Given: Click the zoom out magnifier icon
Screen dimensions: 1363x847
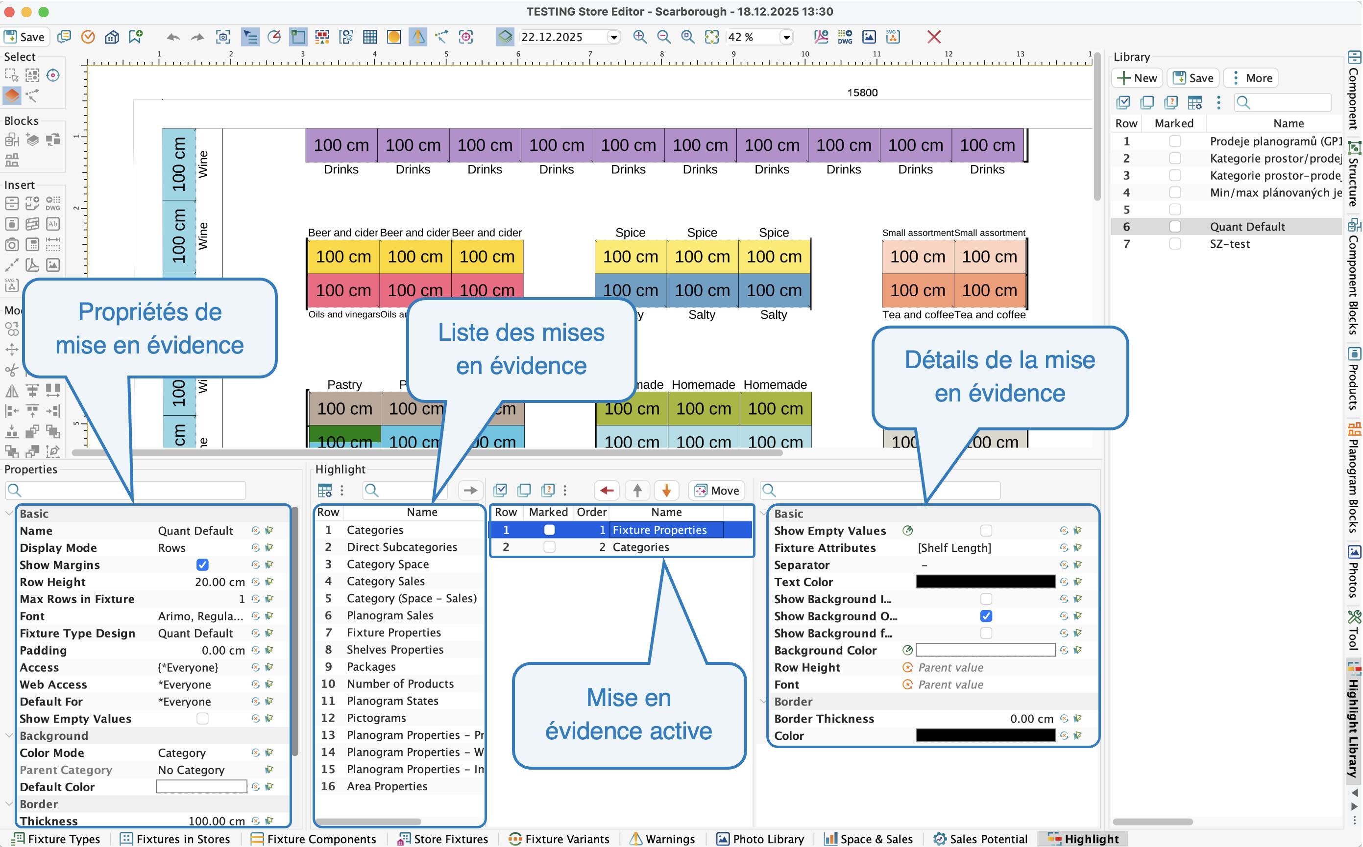Looking at the screenshot, I should tap(663, 37).
